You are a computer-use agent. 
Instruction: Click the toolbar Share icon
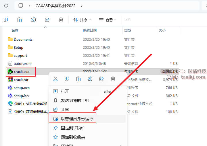click(x=47, y=20)
